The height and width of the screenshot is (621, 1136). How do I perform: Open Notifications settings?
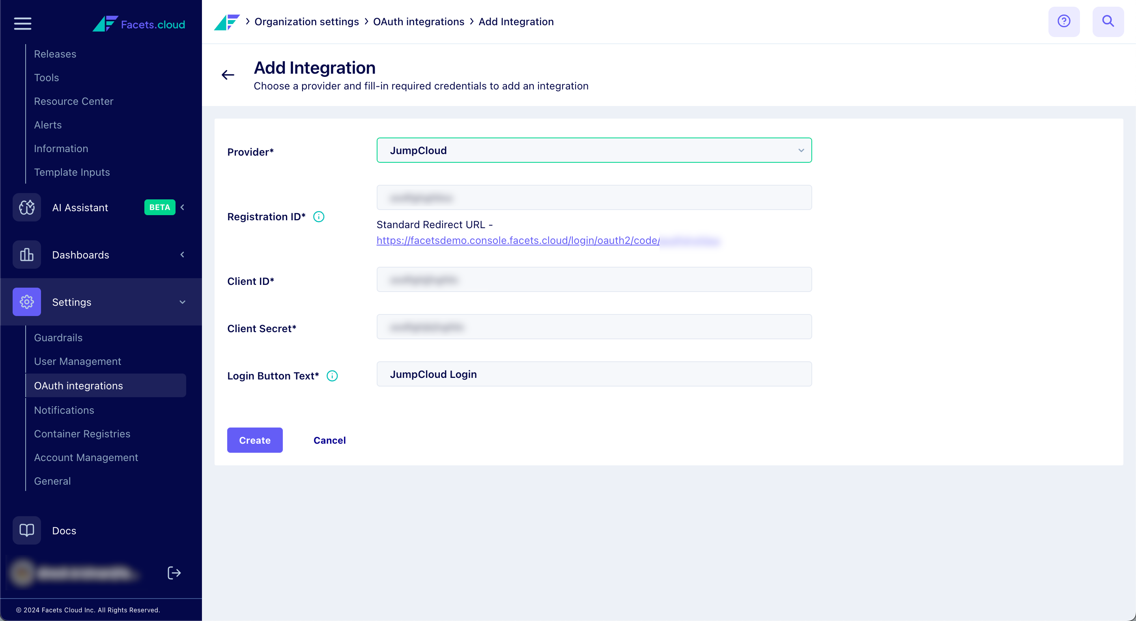(x=64, y=410)
